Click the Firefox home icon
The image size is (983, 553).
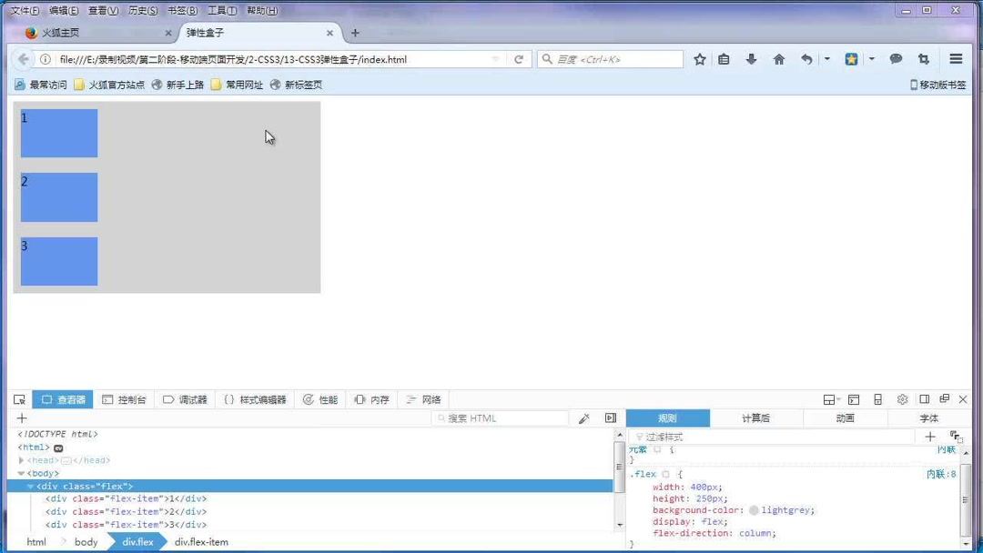pyautogui.click(x=779, y=58)
